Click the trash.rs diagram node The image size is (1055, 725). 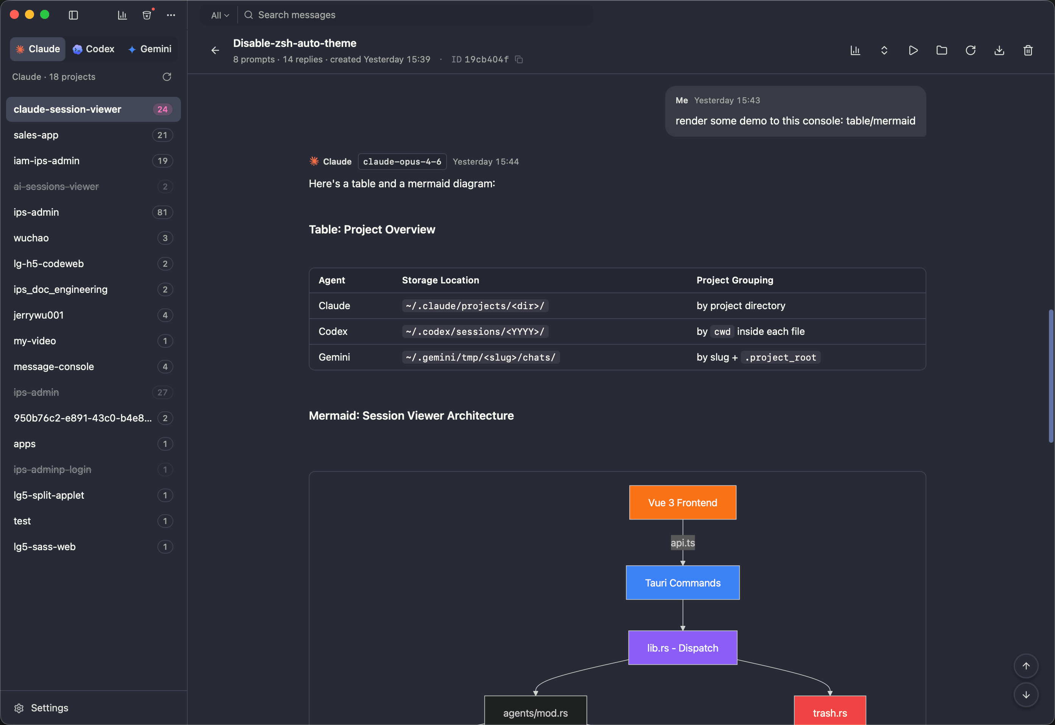click(x=830, y=711)
